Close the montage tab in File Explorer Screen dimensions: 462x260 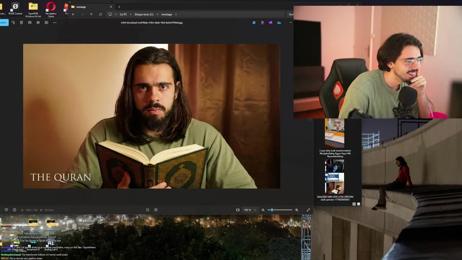coord(111,7)
